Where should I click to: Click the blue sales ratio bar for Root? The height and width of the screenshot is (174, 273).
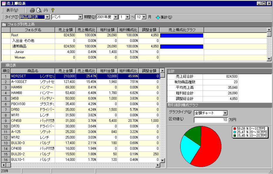pyautogui.click(x=182, y=35)
